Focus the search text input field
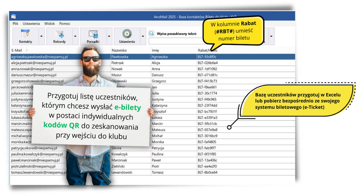 (x=176, y=41)
